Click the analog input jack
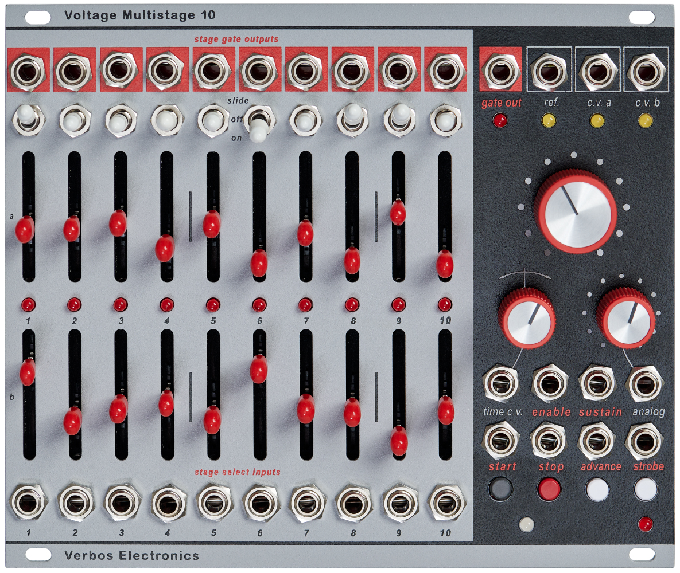 tap(645, 383)
